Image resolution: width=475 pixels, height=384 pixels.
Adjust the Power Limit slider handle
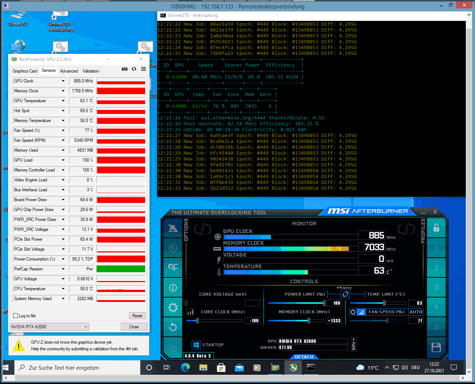coord(324,303)
